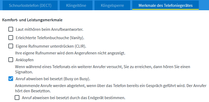Click the Endgerät bestimmen option label text
This screenshot has height=102, width=209.
pyautogui.click(x=74, y=98)
